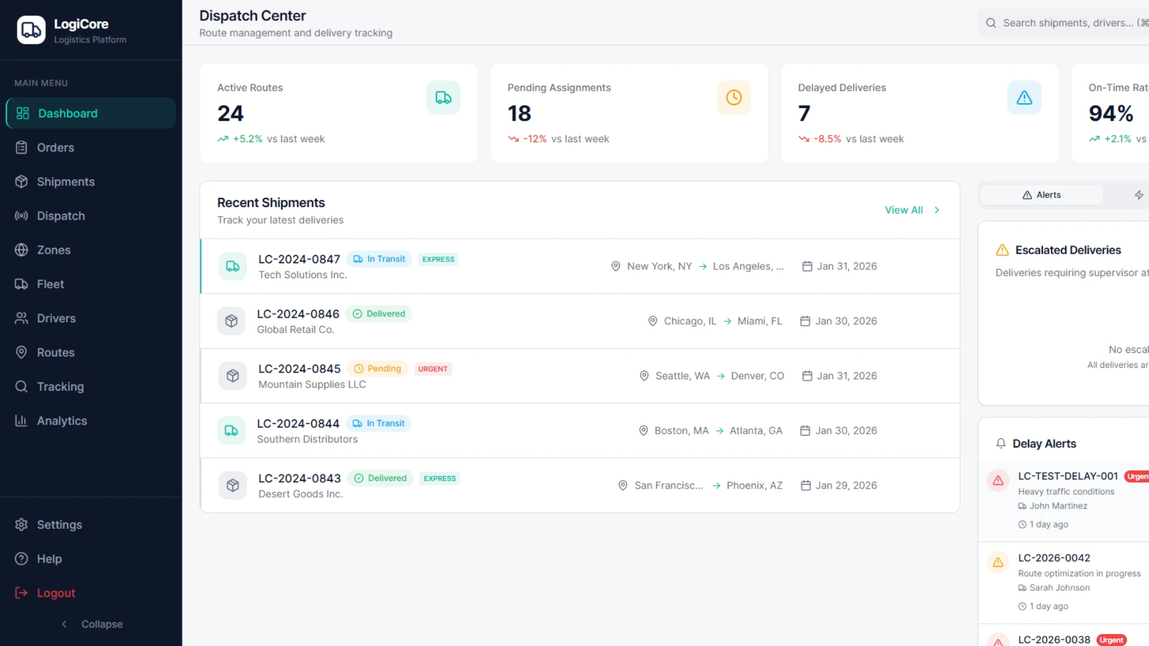The height and width of the screenshot is (646, 1149).
Task: Click the package icon of LC-2024-0845
Action: click(x=233, y=376)
